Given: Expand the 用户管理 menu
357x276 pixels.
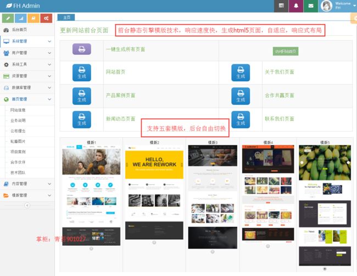Looking at the screenshot, I should [27, 53].
